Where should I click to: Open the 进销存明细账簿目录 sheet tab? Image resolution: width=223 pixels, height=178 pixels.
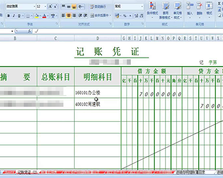pyautogui.click(x=191, y=172)
